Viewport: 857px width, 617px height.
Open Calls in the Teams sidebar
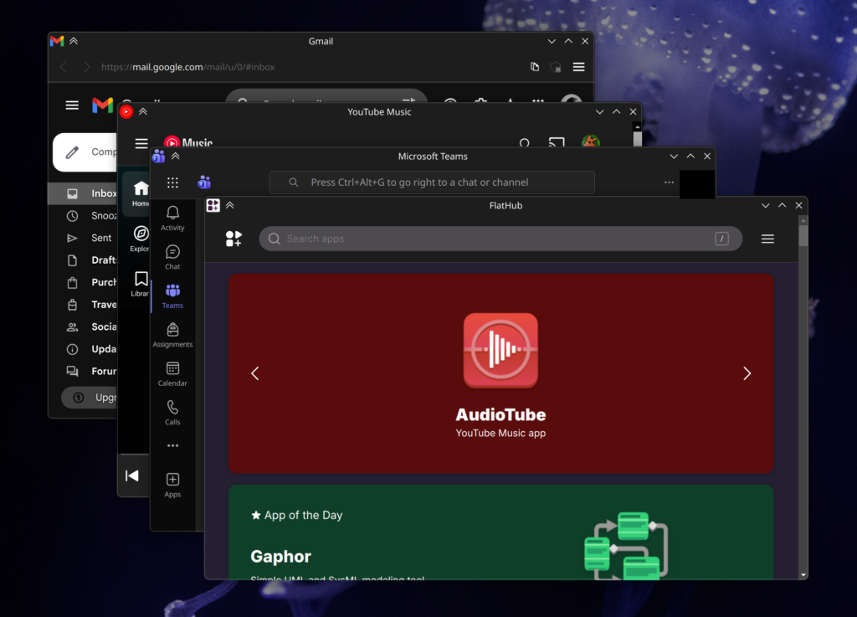172,411
